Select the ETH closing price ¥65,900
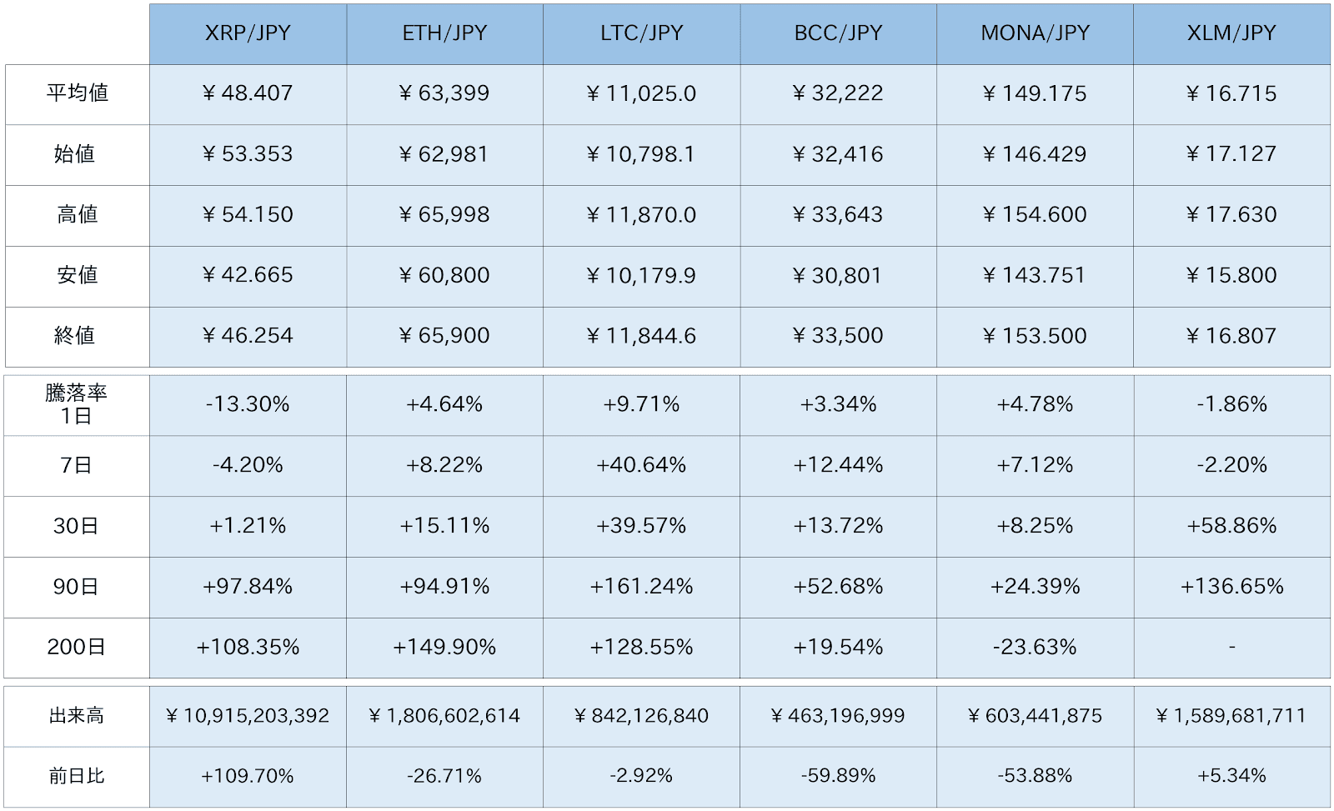 [444, 336]
